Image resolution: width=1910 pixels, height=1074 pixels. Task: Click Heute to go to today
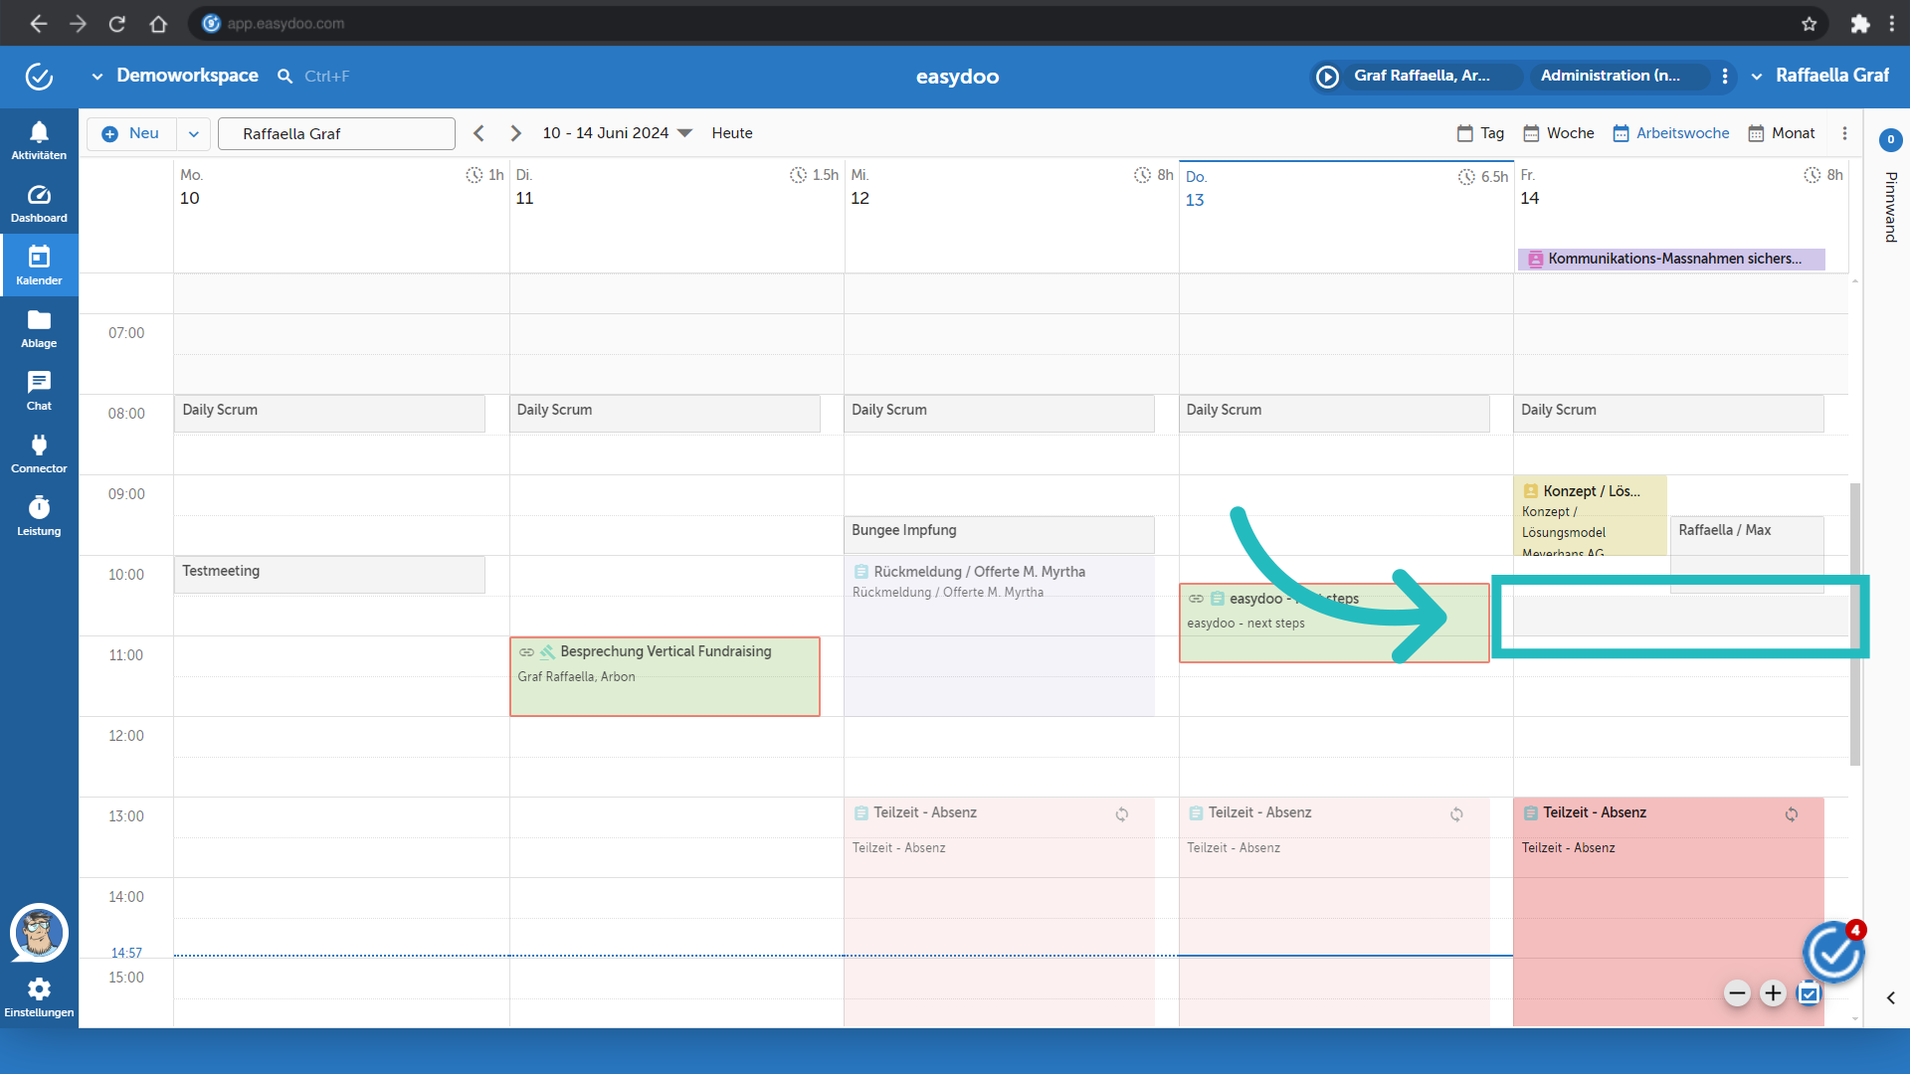coord(731,132)
